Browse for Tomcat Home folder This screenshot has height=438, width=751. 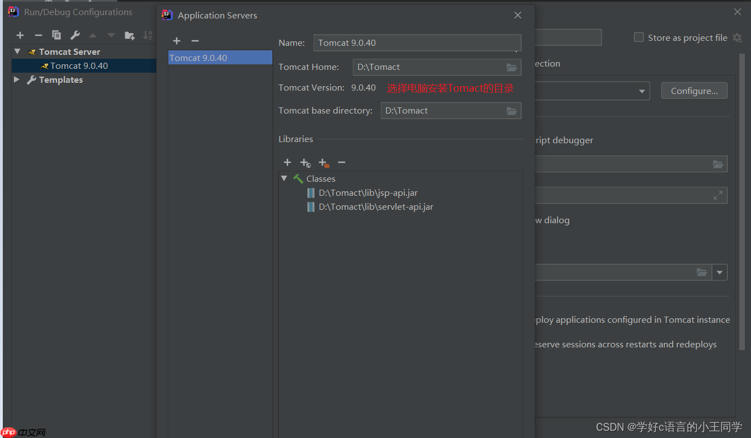512,67
